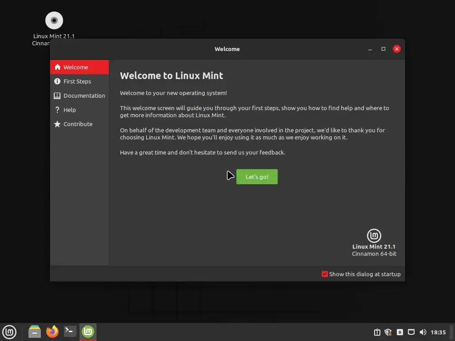The width and height of the screenshot is (455, 341).
Task: Open the Help sidebar item
Action: [80, 110]
